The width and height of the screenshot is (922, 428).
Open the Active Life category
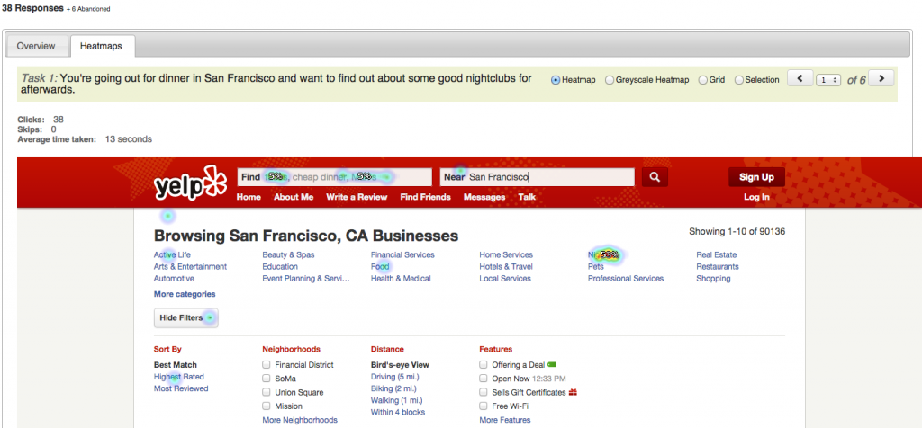click(x=172, y=254)
